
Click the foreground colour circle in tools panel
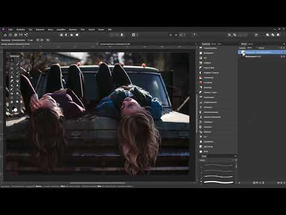[15, 110]
